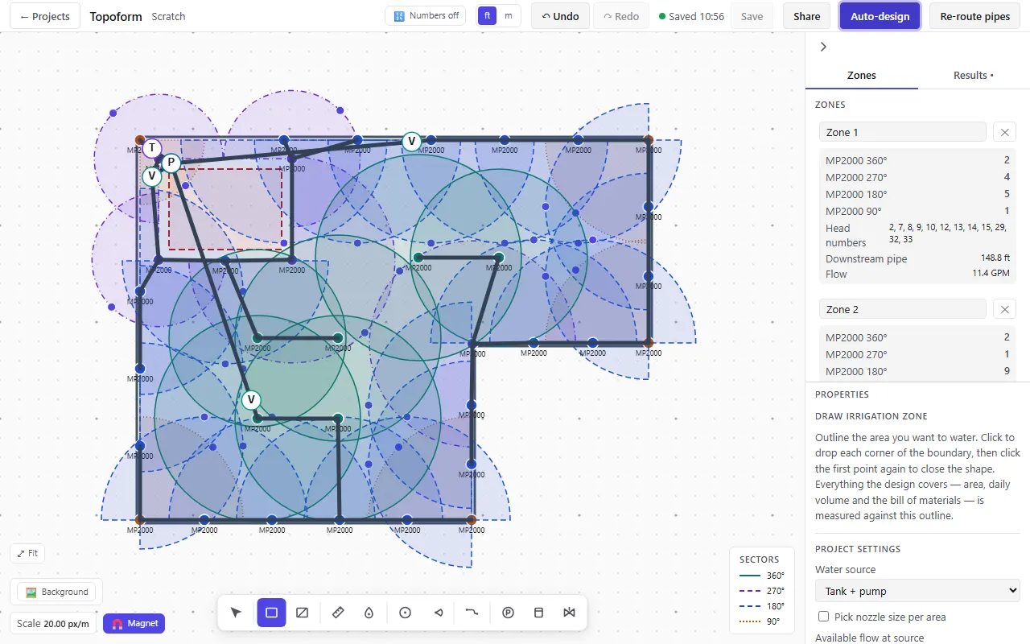
Task: Delete Zone 1 with its X button
Action: coord(1004,132)
